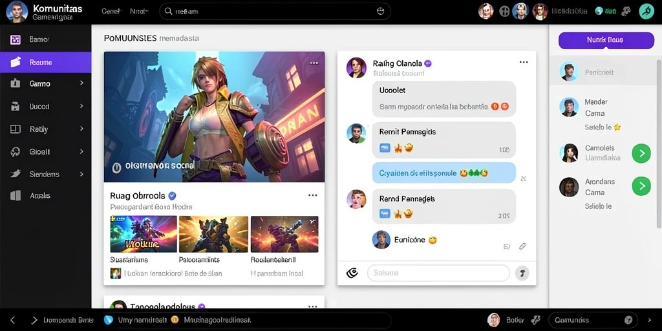Screen dimensions: 662x331
Task: Click the star under Mander Cama
Action: [617, 127]
